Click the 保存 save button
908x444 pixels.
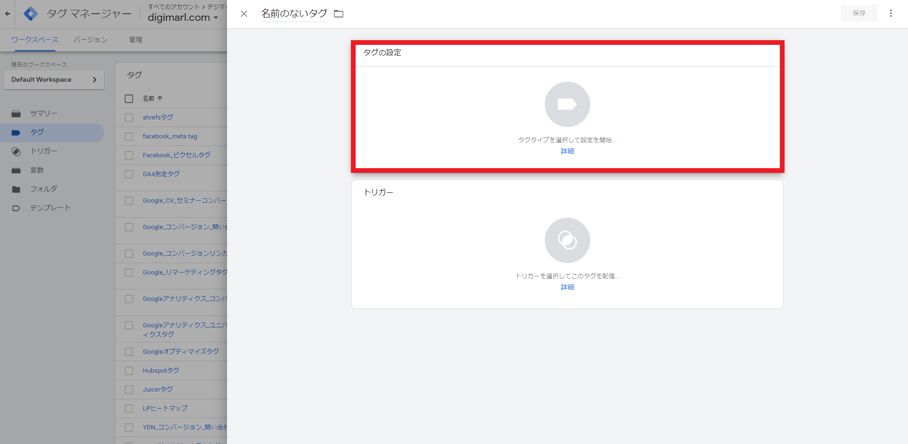click(x=859, y=13)
